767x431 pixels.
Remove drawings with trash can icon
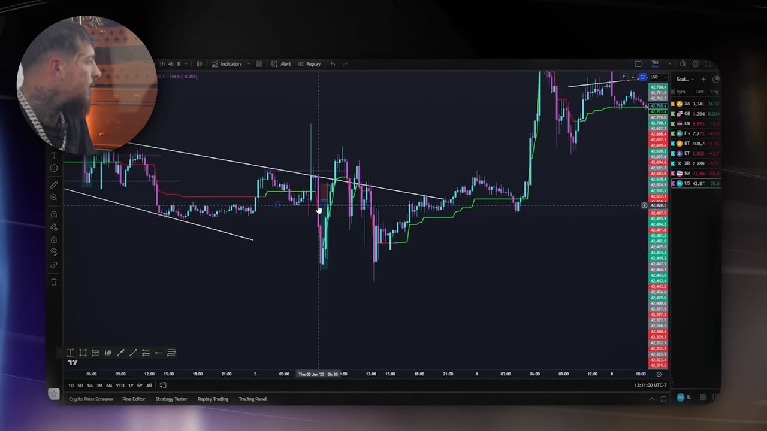(x=54, y=281)
